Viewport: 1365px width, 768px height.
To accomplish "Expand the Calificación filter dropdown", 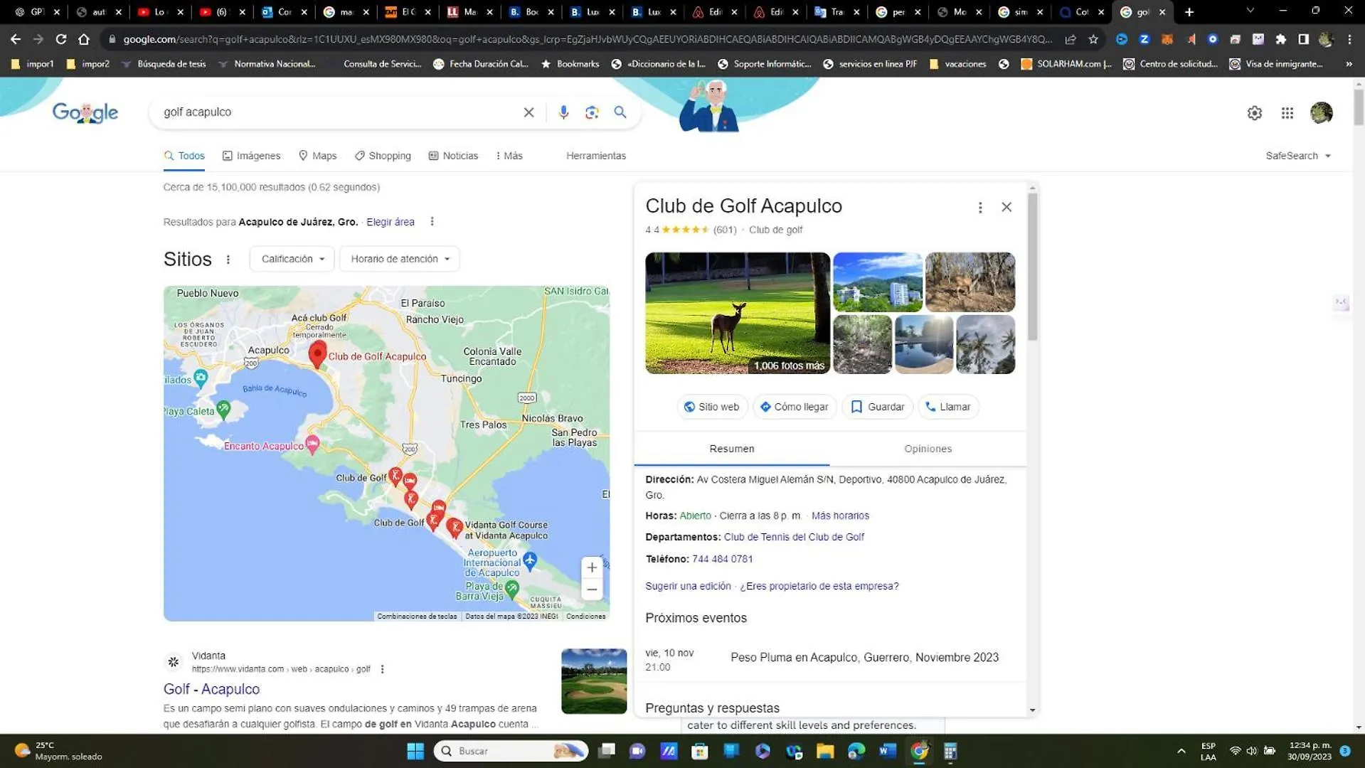I will click(x=292, y=259).
